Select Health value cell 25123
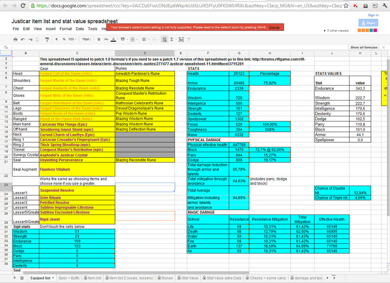Image resolution: width=390 pixels, height=283 pixels. click(239, 73)
